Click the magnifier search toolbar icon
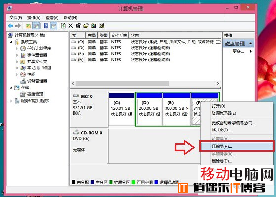The height and width of the screenshot is (197, 276). pyautogui.click(x=94, y=26)
